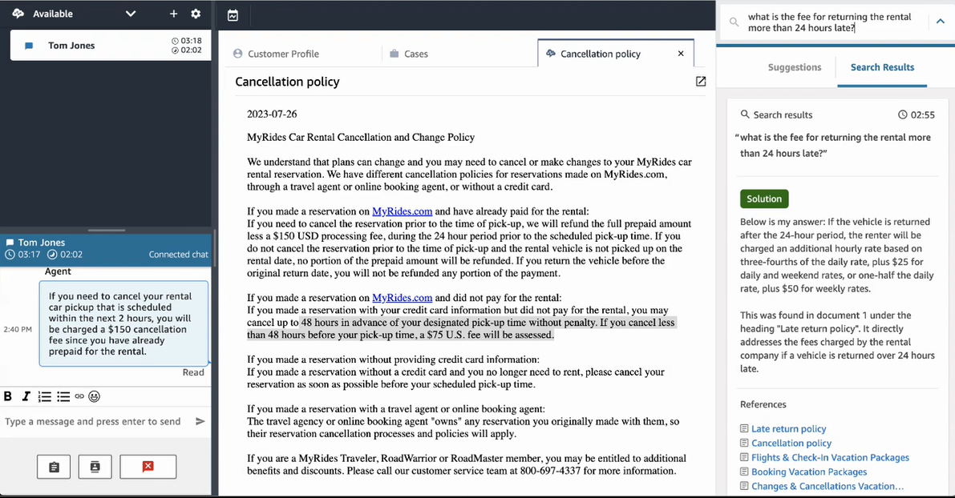Click the send message arrow icon
This screenshot has width=955, height=498.
tap(200, 420)
